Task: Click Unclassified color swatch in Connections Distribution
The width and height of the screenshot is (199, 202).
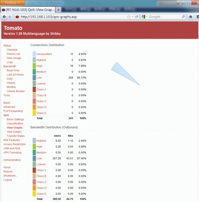Action: 34,54
